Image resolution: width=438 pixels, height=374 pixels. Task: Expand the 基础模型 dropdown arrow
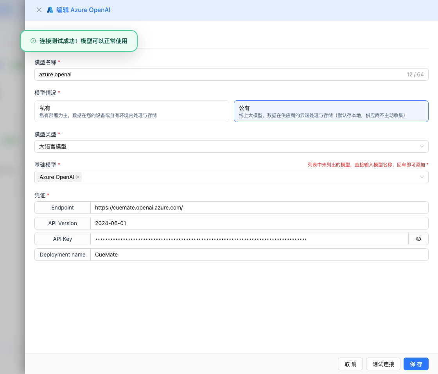click(x=422, y=177)
